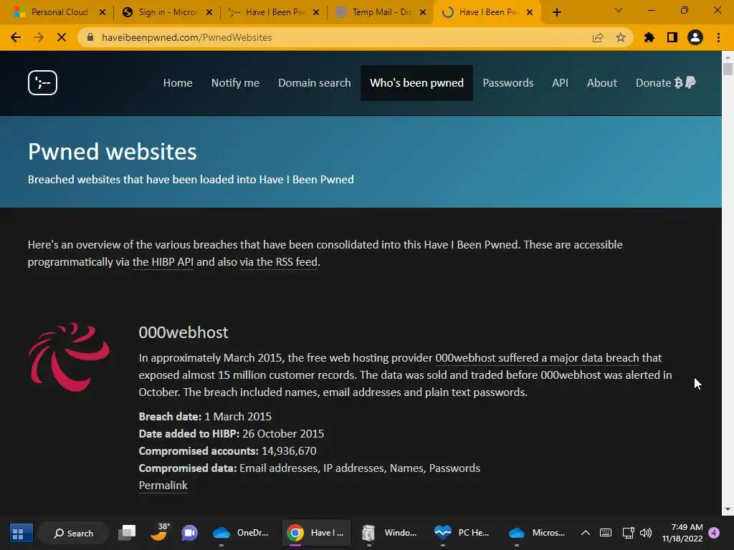Screen dimensions: 734x550
Task: Open the Passwords navigation item
Action: [508, 83]
